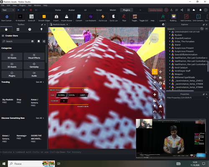
Task: Open the Toolbox lightbulb Creations tab
Action: click(x=41, y=29)
